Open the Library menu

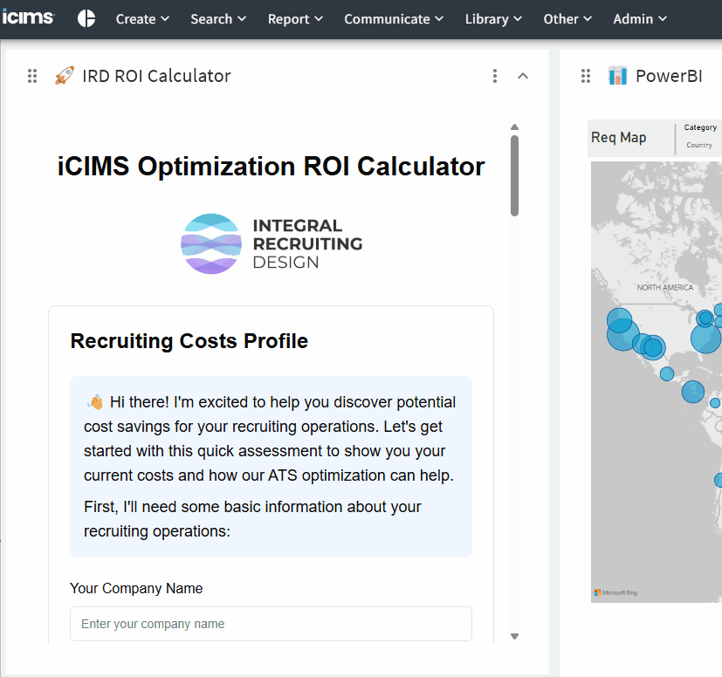point(493,19)
